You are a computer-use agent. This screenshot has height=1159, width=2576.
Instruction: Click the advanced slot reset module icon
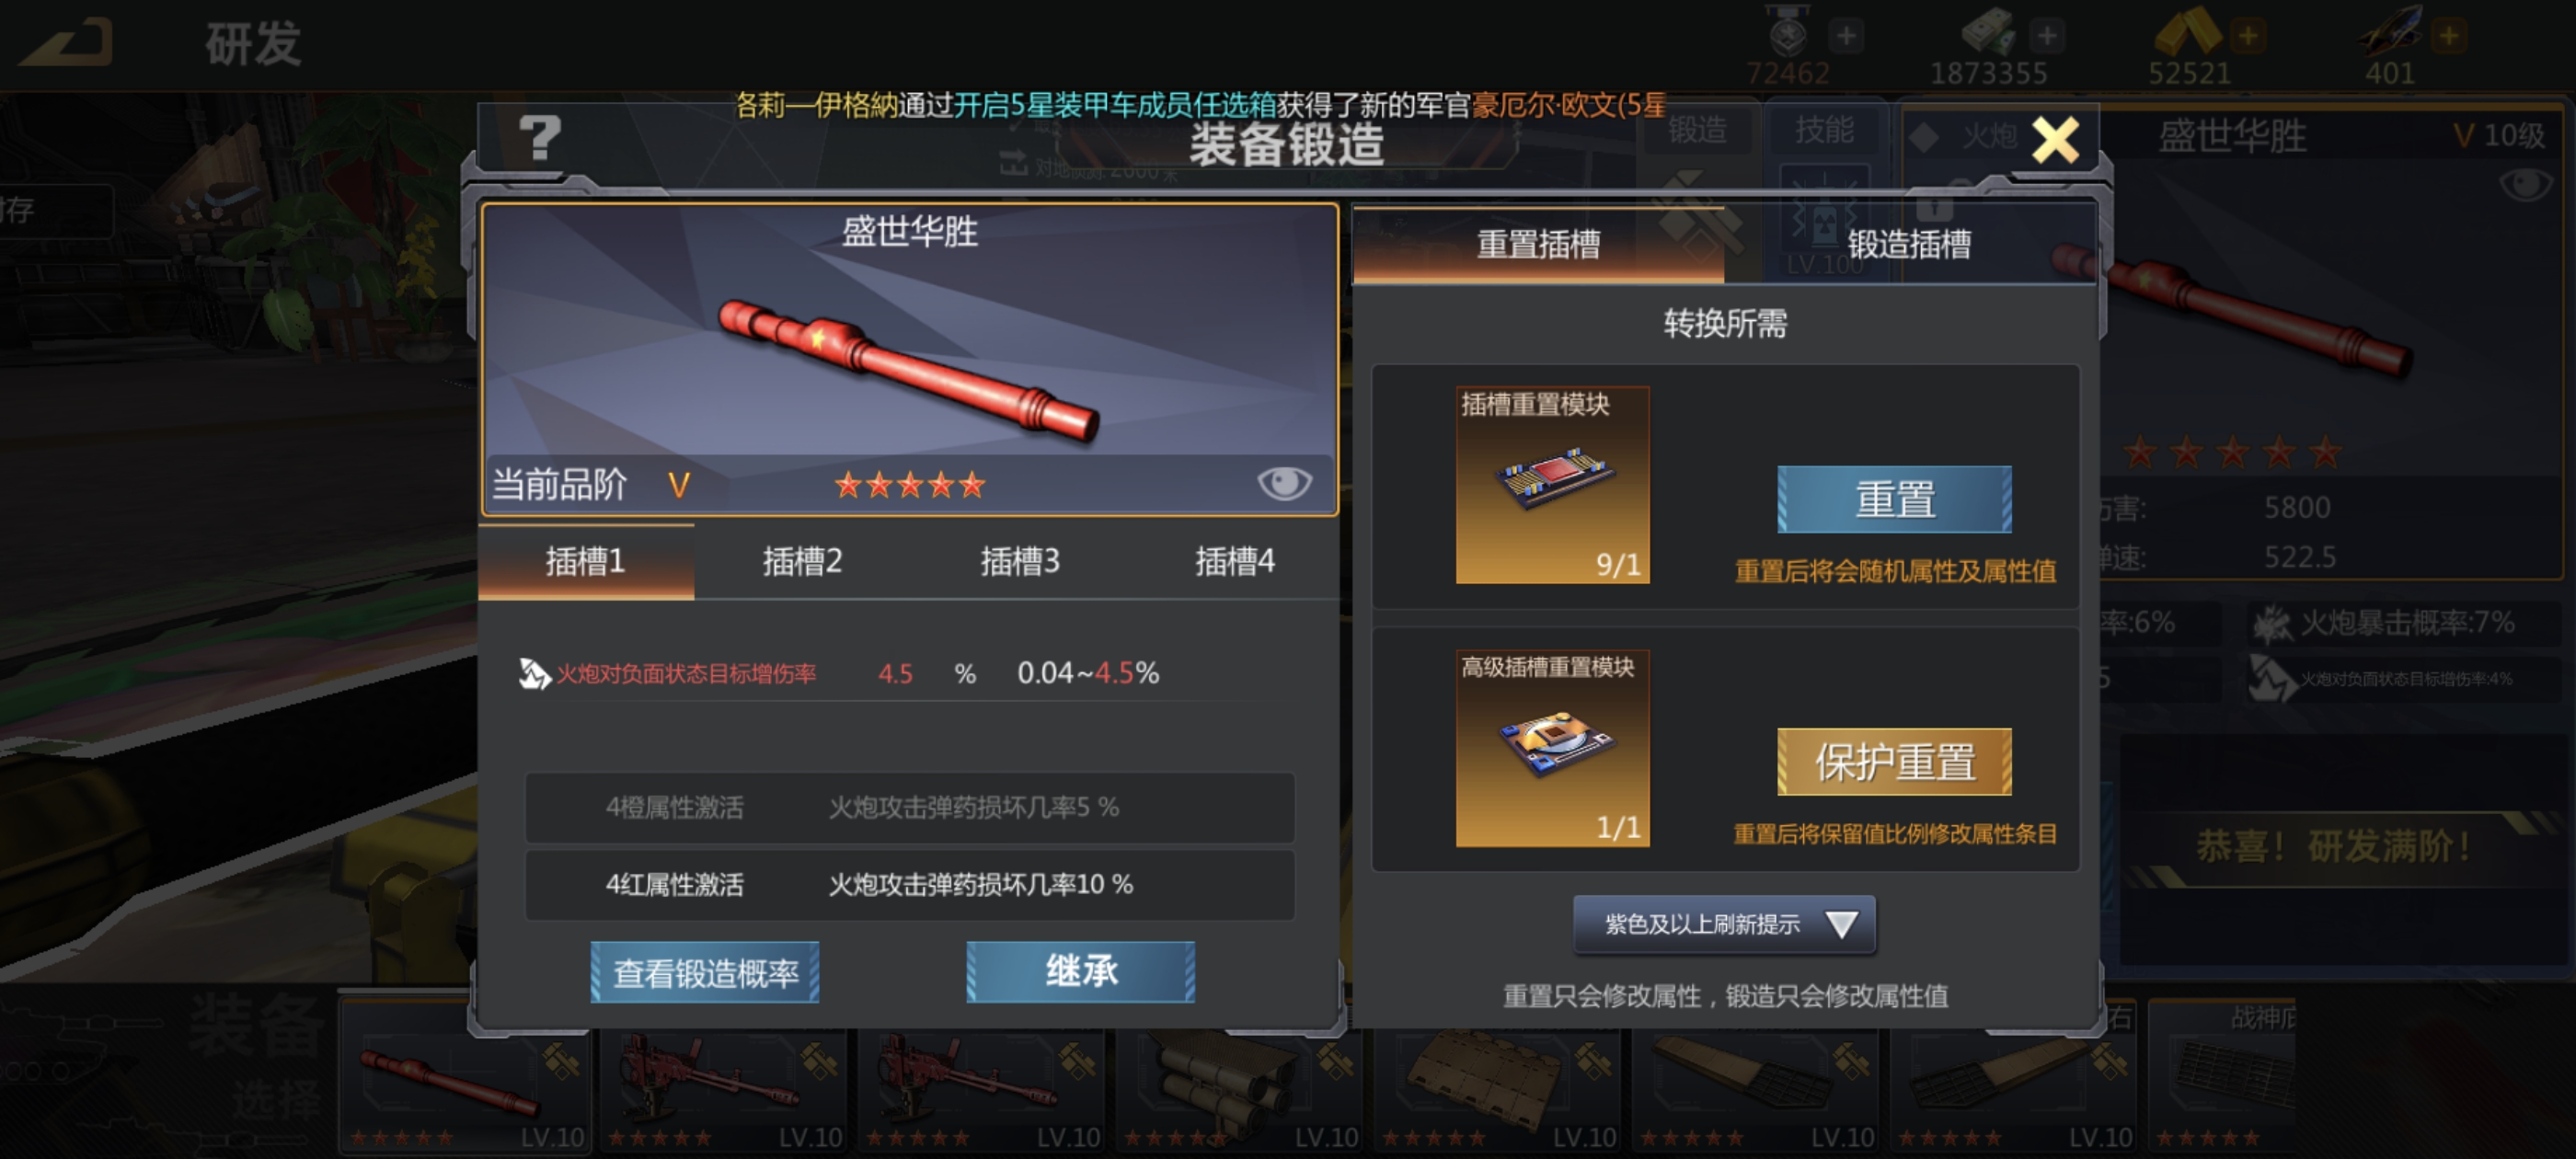point(1553,748)
